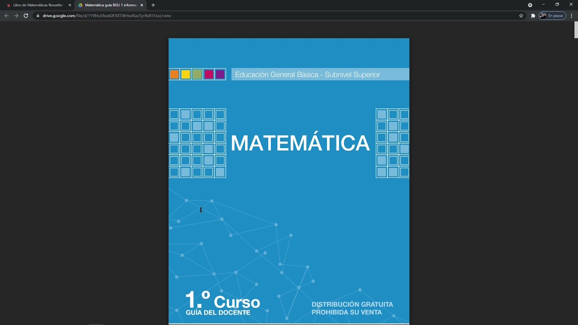Open the En pausa profile button

tap(552, 15)
